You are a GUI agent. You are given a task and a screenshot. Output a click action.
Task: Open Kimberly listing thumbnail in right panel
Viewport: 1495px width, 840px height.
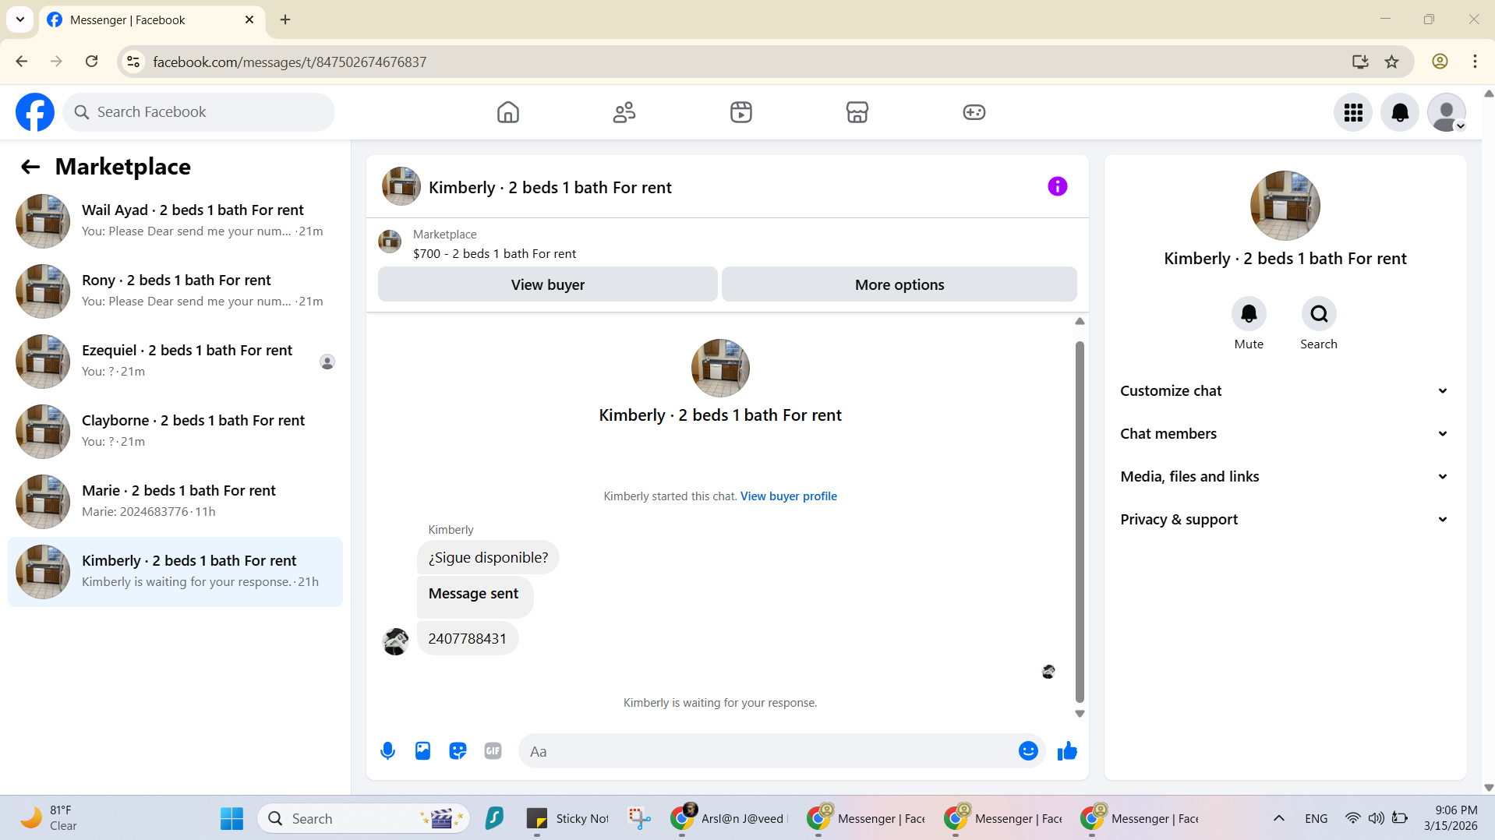[1285, 206]
